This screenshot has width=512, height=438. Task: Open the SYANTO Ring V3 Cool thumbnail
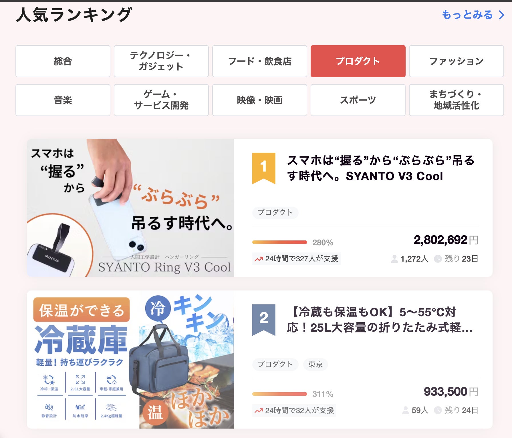point(130,208)
